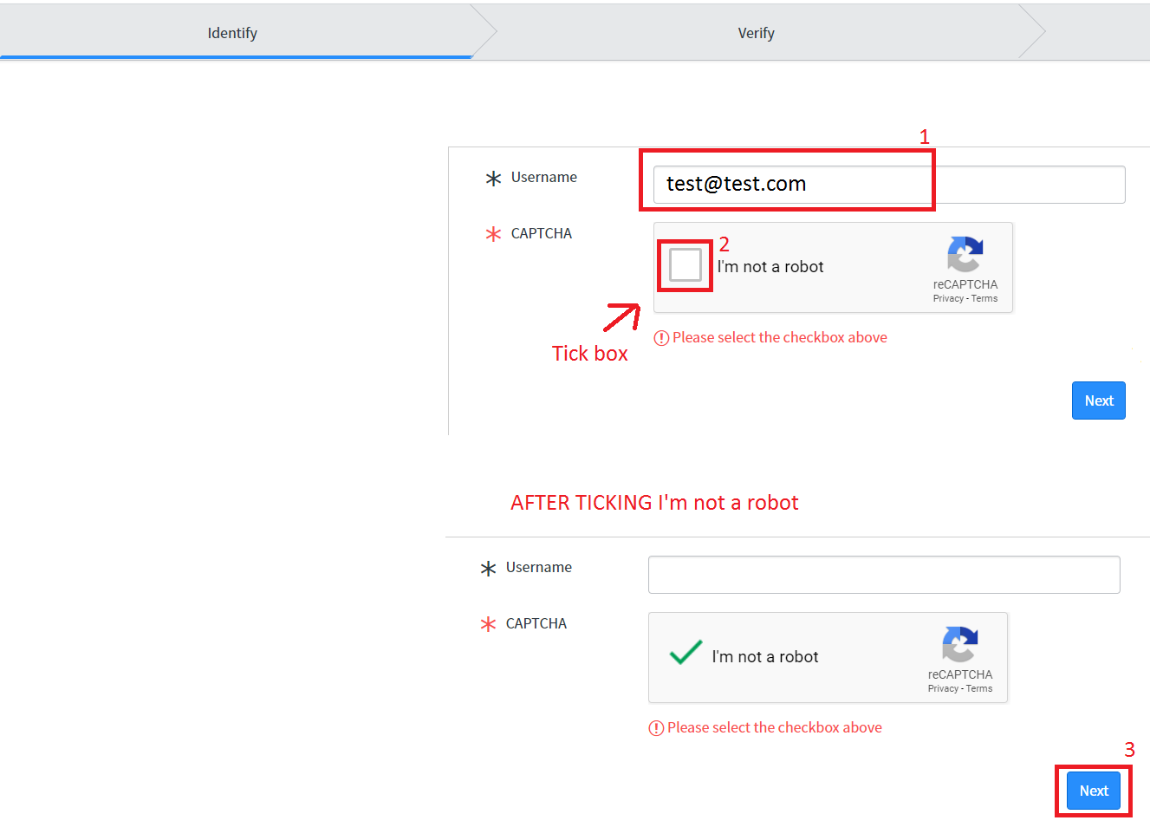Image resolution: width=1150 pixels, height=827 pixels.
Task: Click the asterisk icon next to lower Username
Action: point(488,569)
